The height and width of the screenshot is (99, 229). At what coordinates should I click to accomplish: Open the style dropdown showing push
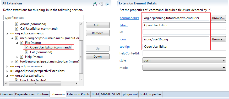(x=184, y=60)
